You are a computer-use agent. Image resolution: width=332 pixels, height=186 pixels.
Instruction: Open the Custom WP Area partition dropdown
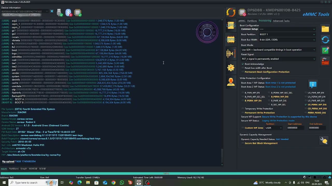click(x=274, y=128)
